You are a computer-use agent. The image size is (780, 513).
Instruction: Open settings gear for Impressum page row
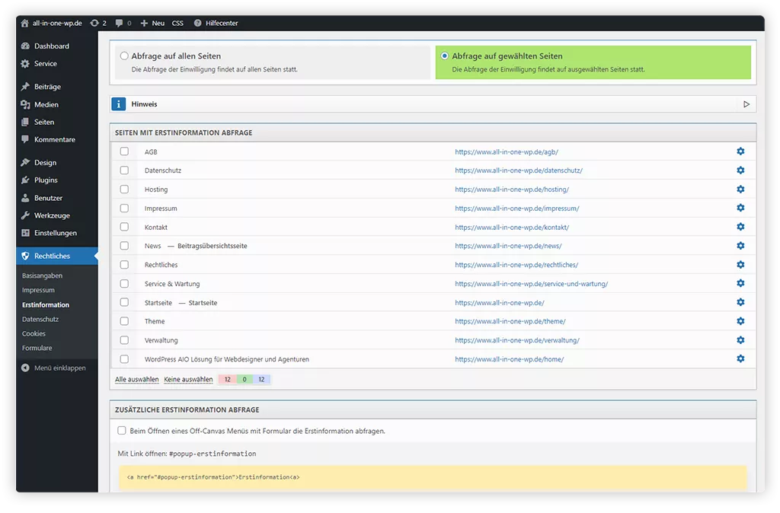[740, 208]
